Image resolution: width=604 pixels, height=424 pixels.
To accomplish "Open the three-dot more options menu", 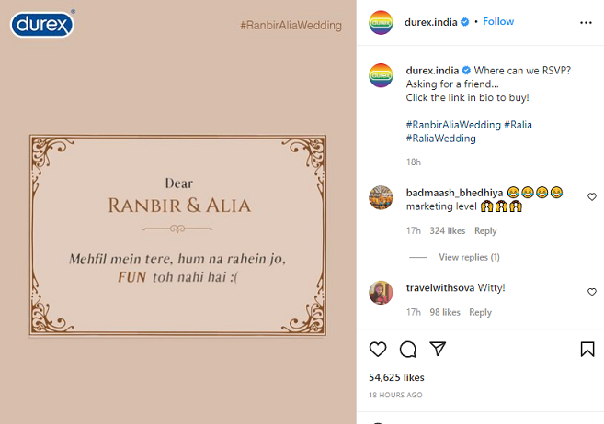I will [x=586, y=23].
